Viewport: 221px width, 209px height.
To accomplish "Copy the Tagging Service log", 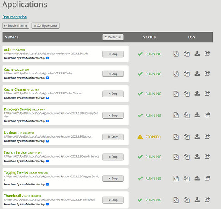I will [x=186, y=178].
